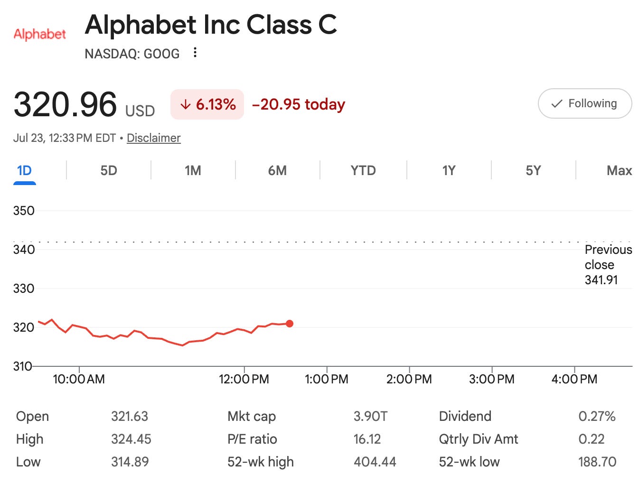This screenshot has height=484, width=639.
Task: Click the down arrow in the 6.13% badge
Action: click(x=186, y=104)
